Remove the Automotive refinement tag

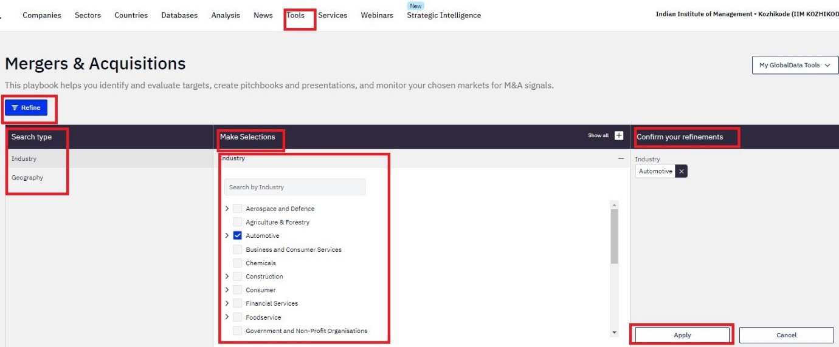click(x=682, y=172)
